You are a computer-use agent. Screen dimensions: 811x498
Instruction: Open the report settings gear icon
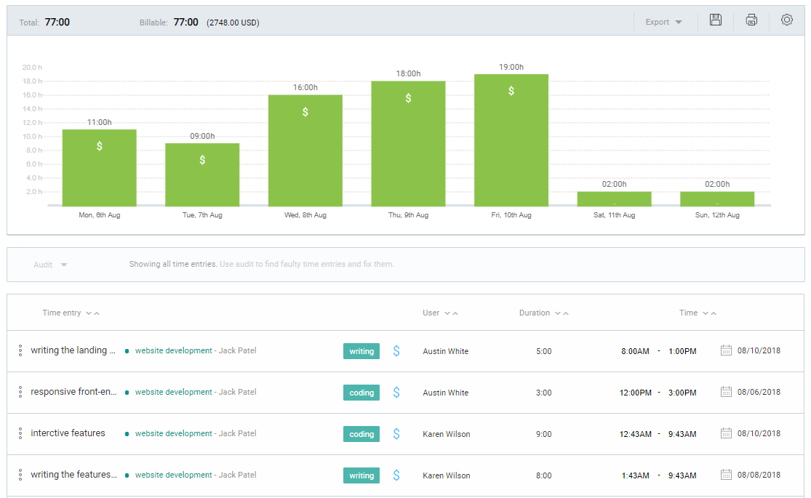coord(786,20)
